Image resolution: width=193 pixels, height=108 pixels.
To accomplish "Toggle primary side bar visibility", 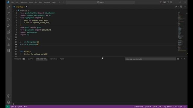I will pos(161,2).
